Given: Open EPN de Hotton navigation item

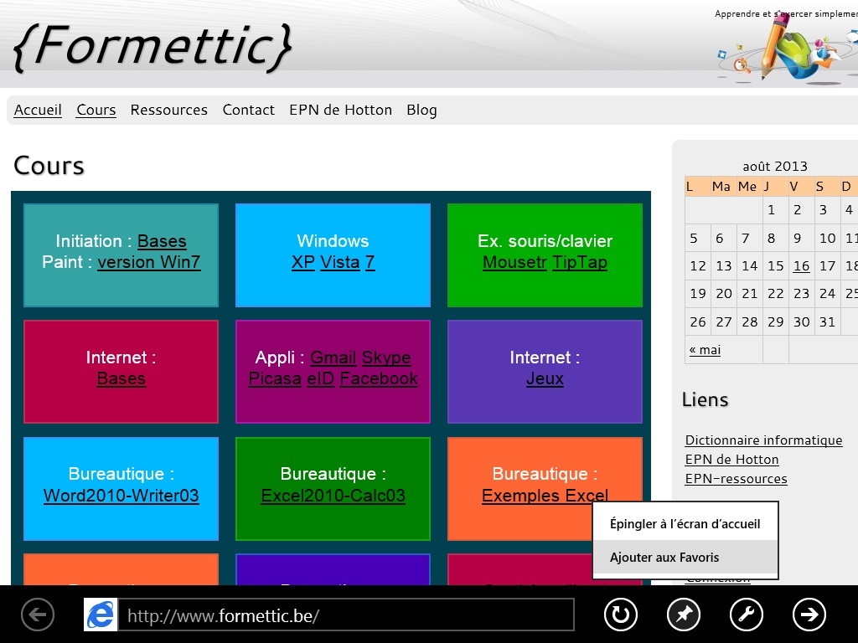Looking at the screenshot, I should pyautogui.click(x=340, y=110).
